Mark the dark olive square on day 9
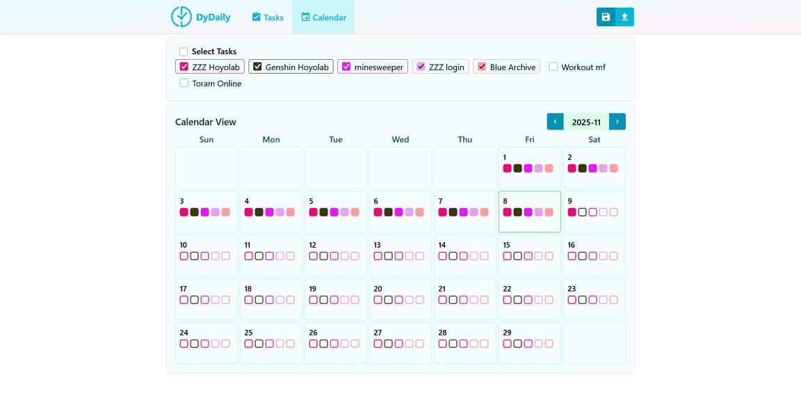Viewport: 801px width, 405px height. [x=583, y=212]
